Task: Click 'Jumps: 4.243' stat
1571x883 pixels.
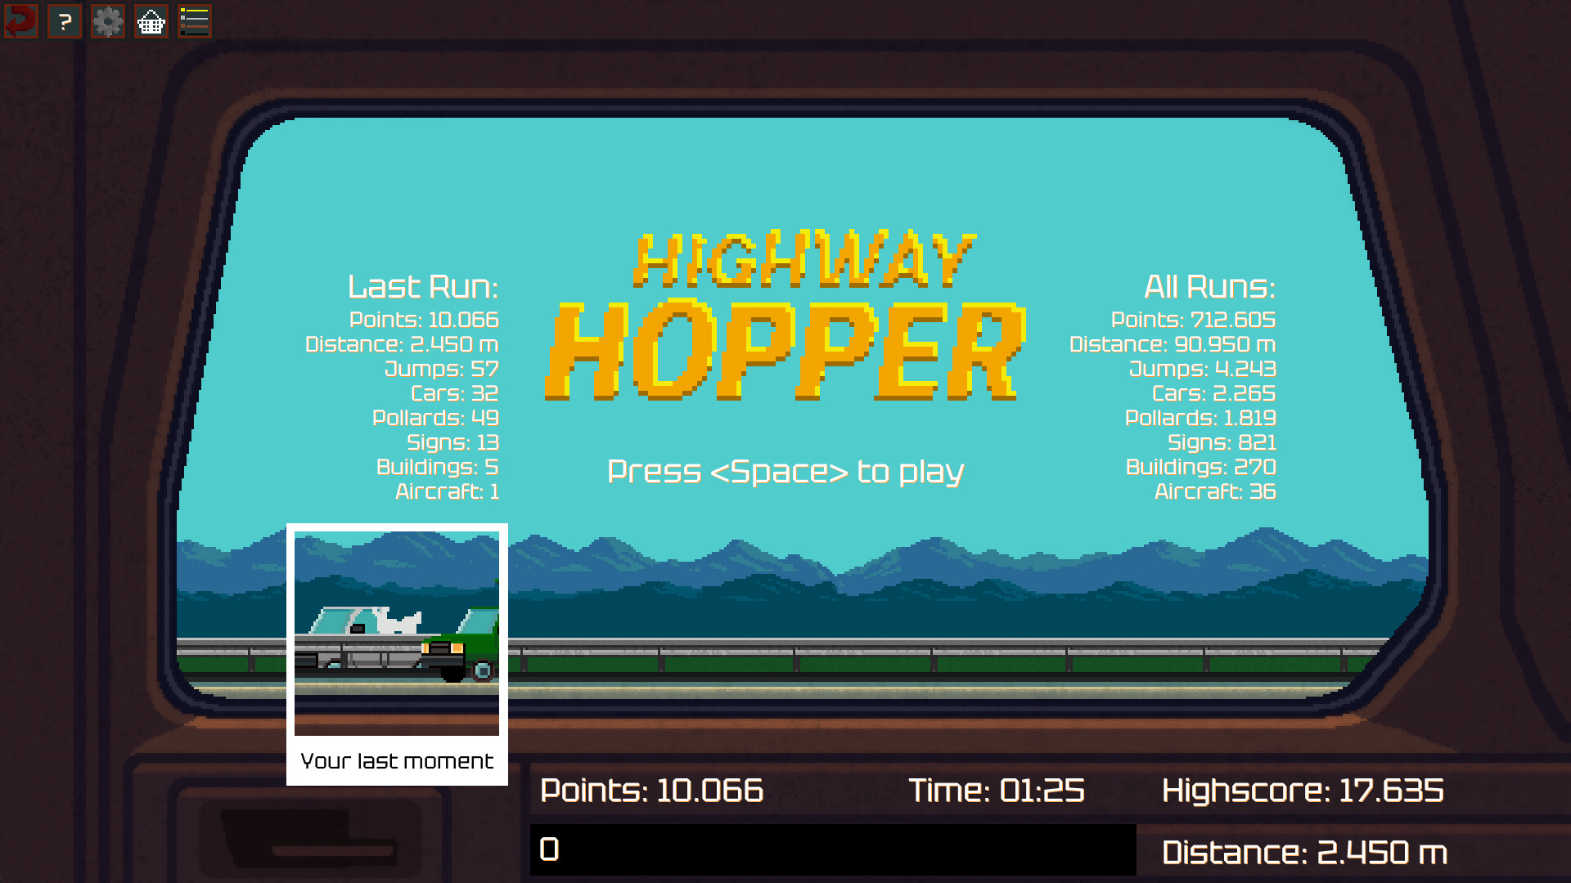Action: point(1203,369)
